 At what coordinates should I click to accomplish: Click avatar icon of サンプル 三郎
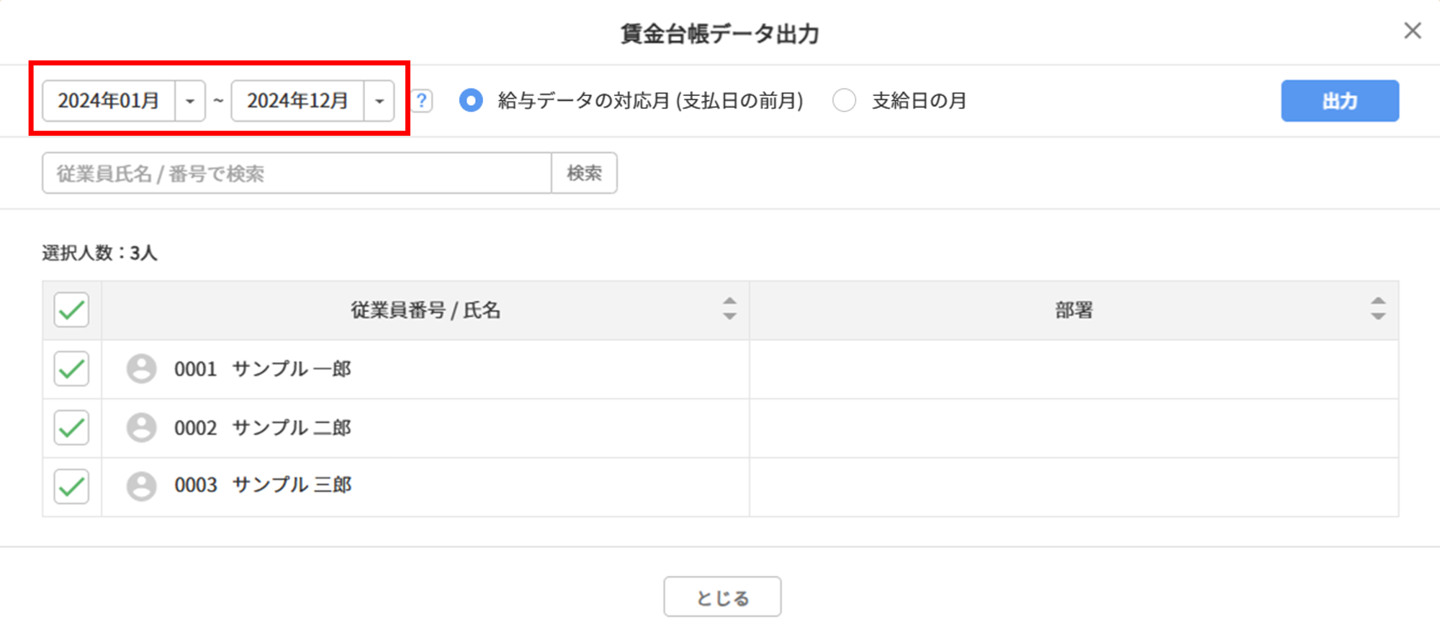point(141,486)
